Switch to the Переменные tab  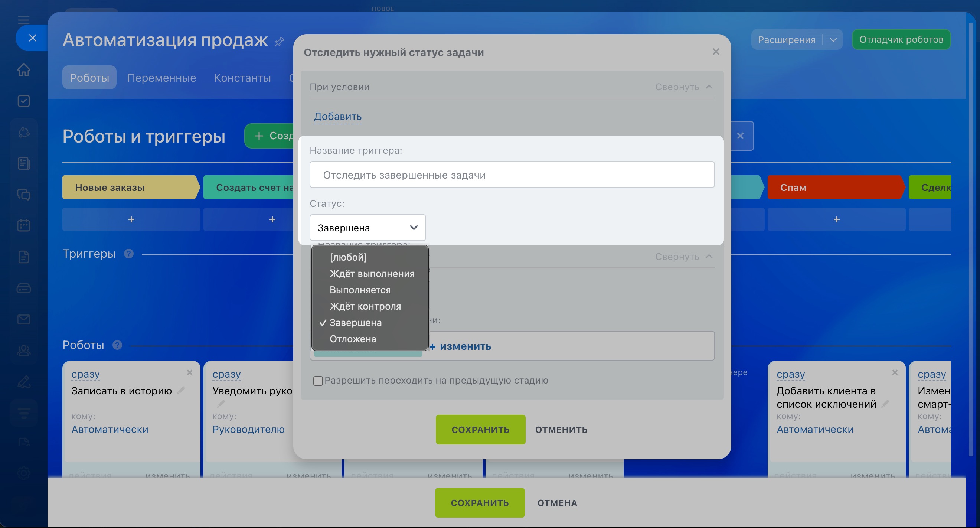(161, 78)
